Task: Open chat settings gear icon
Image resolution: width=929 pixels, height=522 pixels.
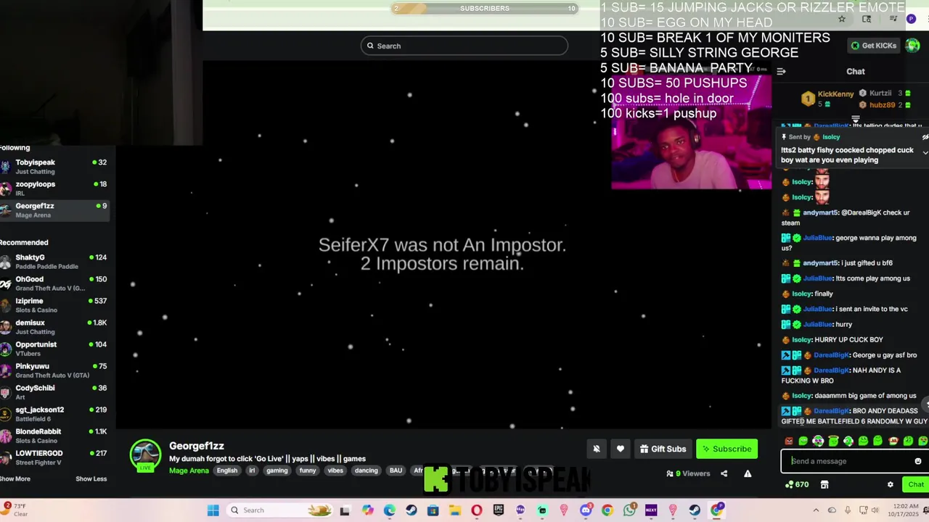Action: click(891, 484)
